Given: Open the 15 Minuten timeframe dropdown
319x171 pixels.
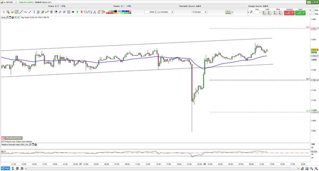Looking at the screenshot, I should (x=199, y=12).
